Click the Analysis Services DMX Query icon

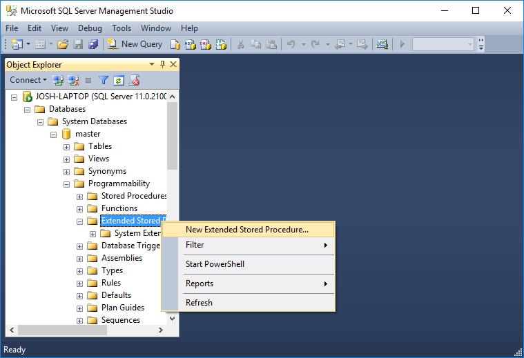(x=206, y=44)
